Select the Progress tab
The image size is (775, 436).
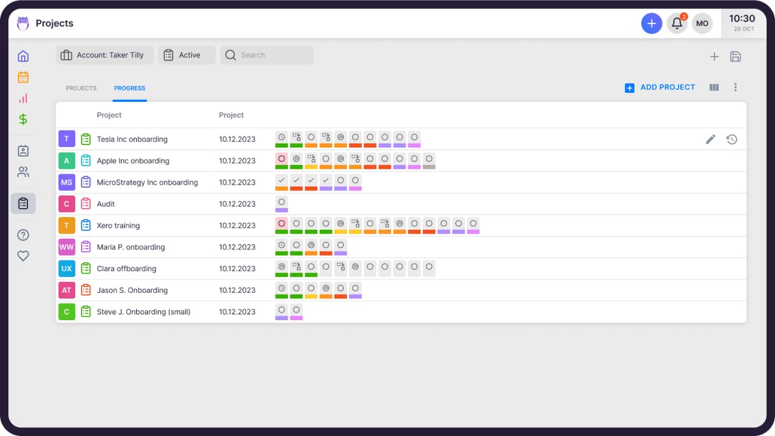[130, 88]
